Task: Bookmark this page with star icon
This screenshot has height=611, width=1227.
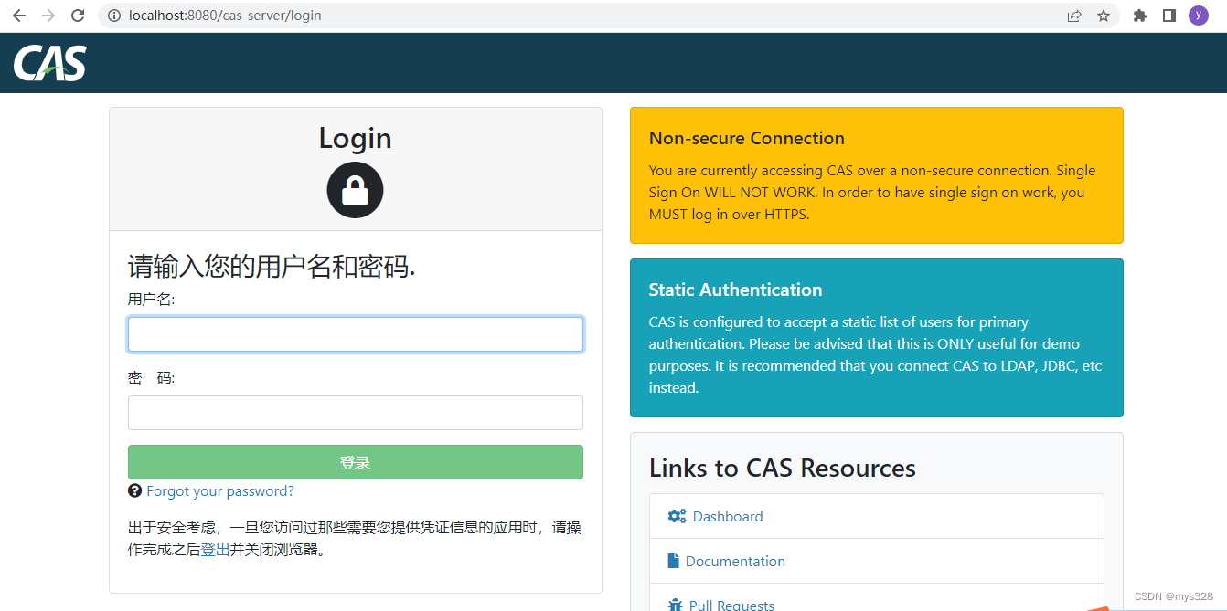Action: point(1104,16)
